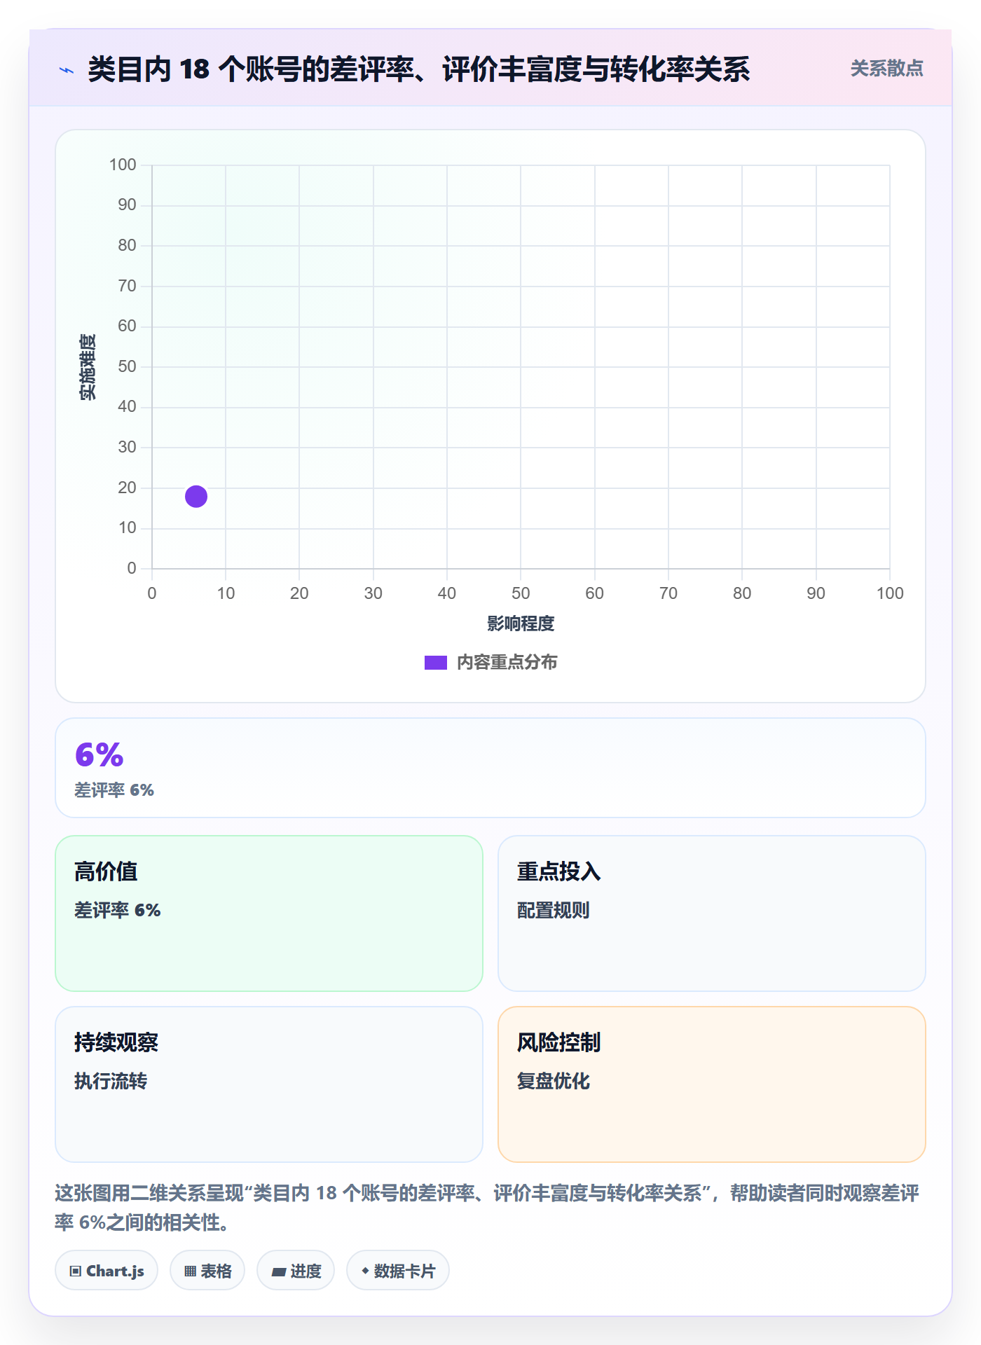Open the 持续观察 quadrant card
Screen dimensions: 981x1345
pyautogui.click(x=269, y=1084)
